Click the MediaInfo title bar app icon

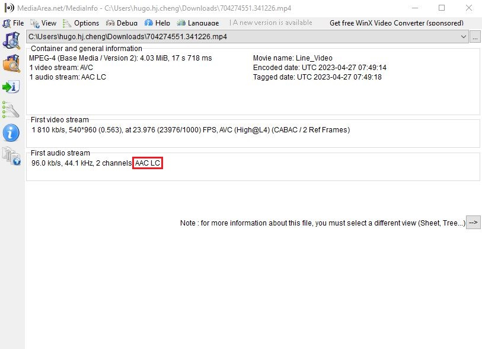click(9, 8)
